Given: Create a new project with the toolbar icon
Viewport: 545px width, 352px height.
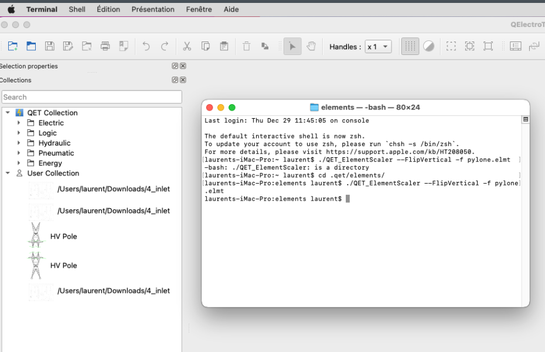Looking at the screenshot, I should pyautogui.click(x=13, y=46).
